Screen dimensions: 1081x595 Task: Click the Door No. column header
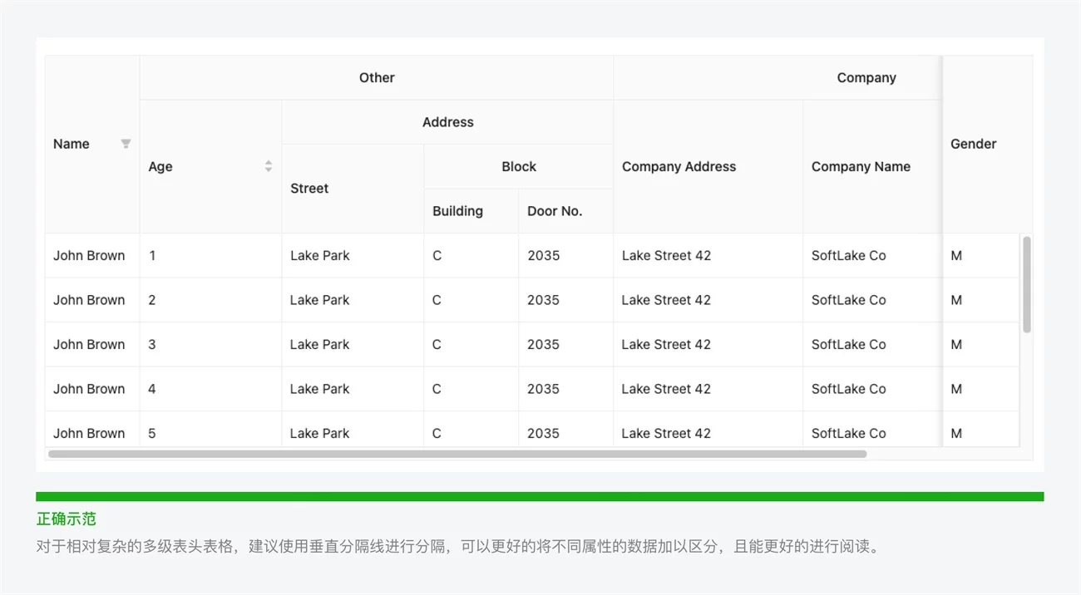[x=554, y=211]
